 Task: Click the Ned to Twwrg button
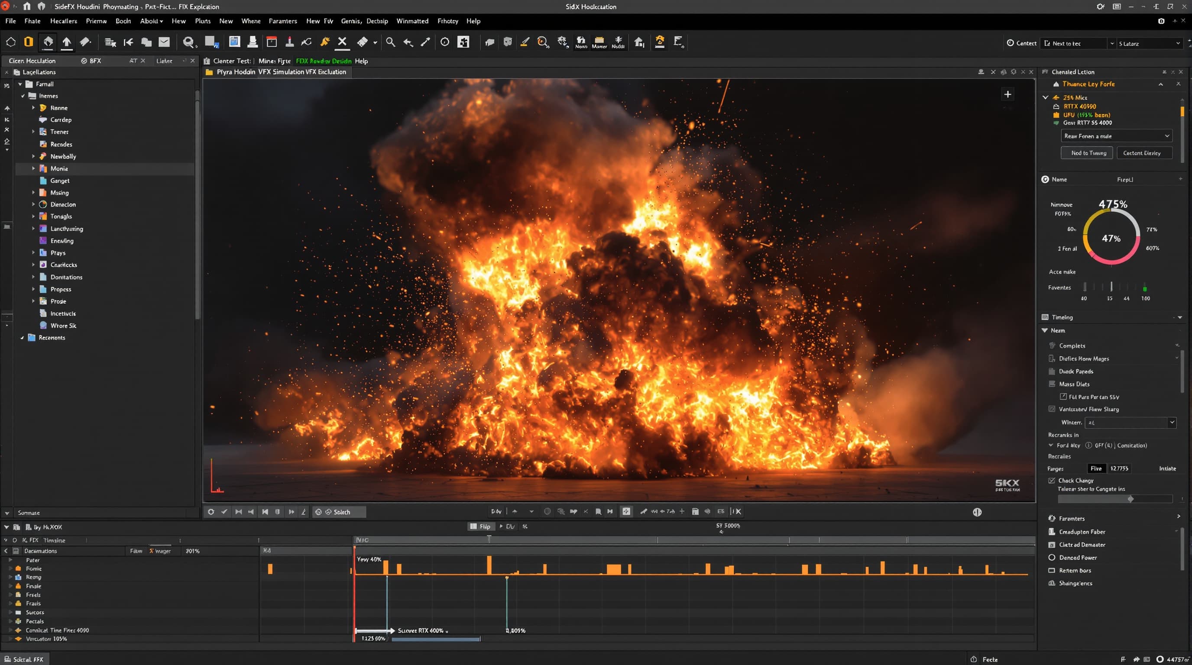1086,152
